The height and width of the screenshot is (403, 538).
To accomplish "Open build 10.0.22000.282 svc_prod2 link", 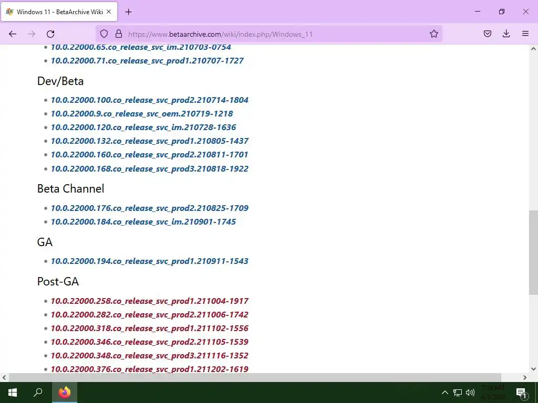I will 150,315.
